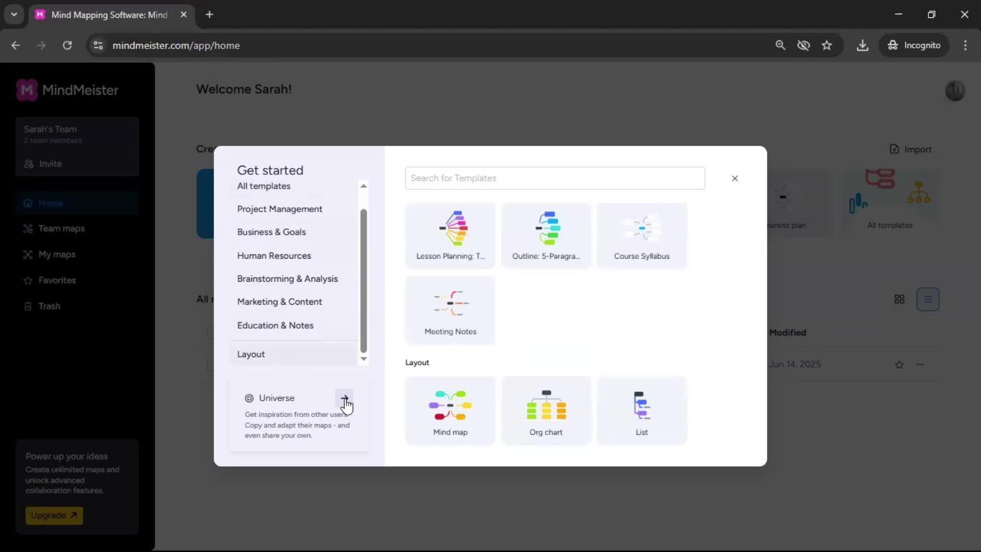Open Chrome three-dot menu
This screenshot has height=552, width=981.
pyautogui.click(x=965, y=45)
